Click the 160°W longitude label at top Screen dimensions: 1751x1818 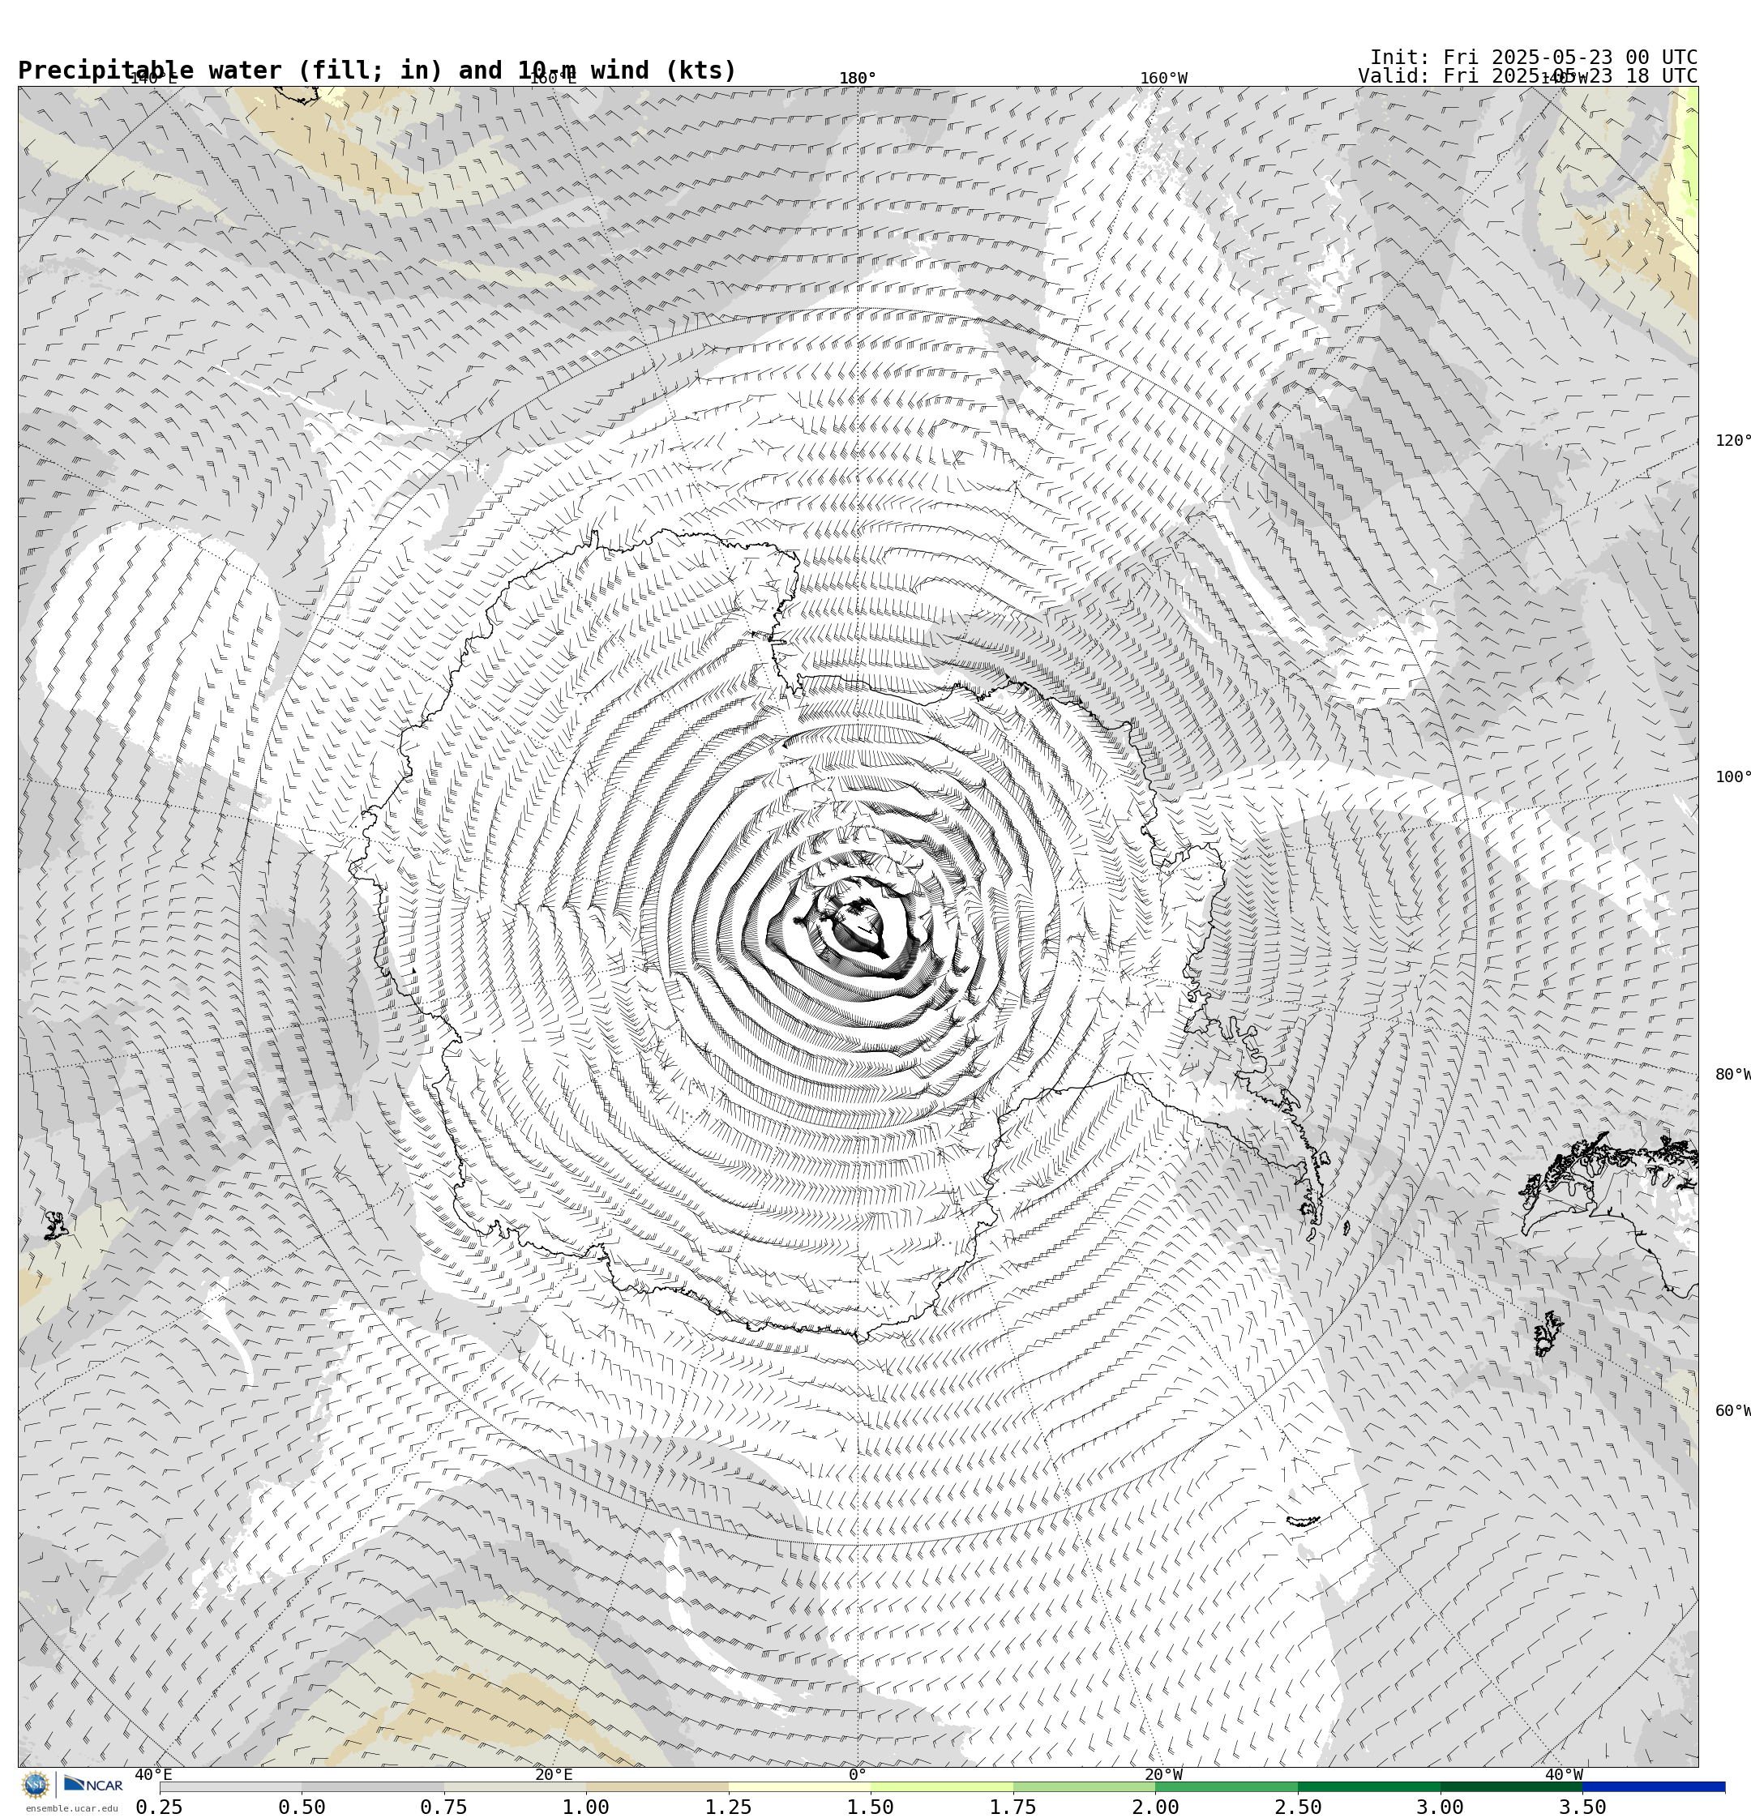(x=1162, y=78)
